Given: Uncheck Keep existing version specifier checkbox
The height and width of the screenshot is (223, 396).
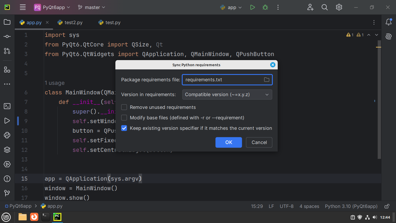Looking at the screenshot, I should coord(124,128).
